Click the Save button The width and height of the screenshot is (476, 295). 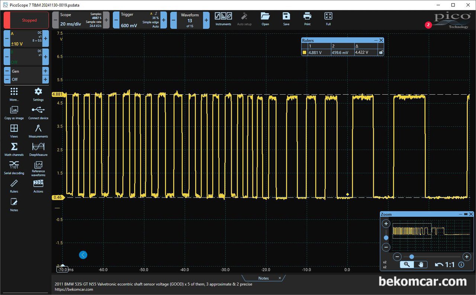(286, 19)
